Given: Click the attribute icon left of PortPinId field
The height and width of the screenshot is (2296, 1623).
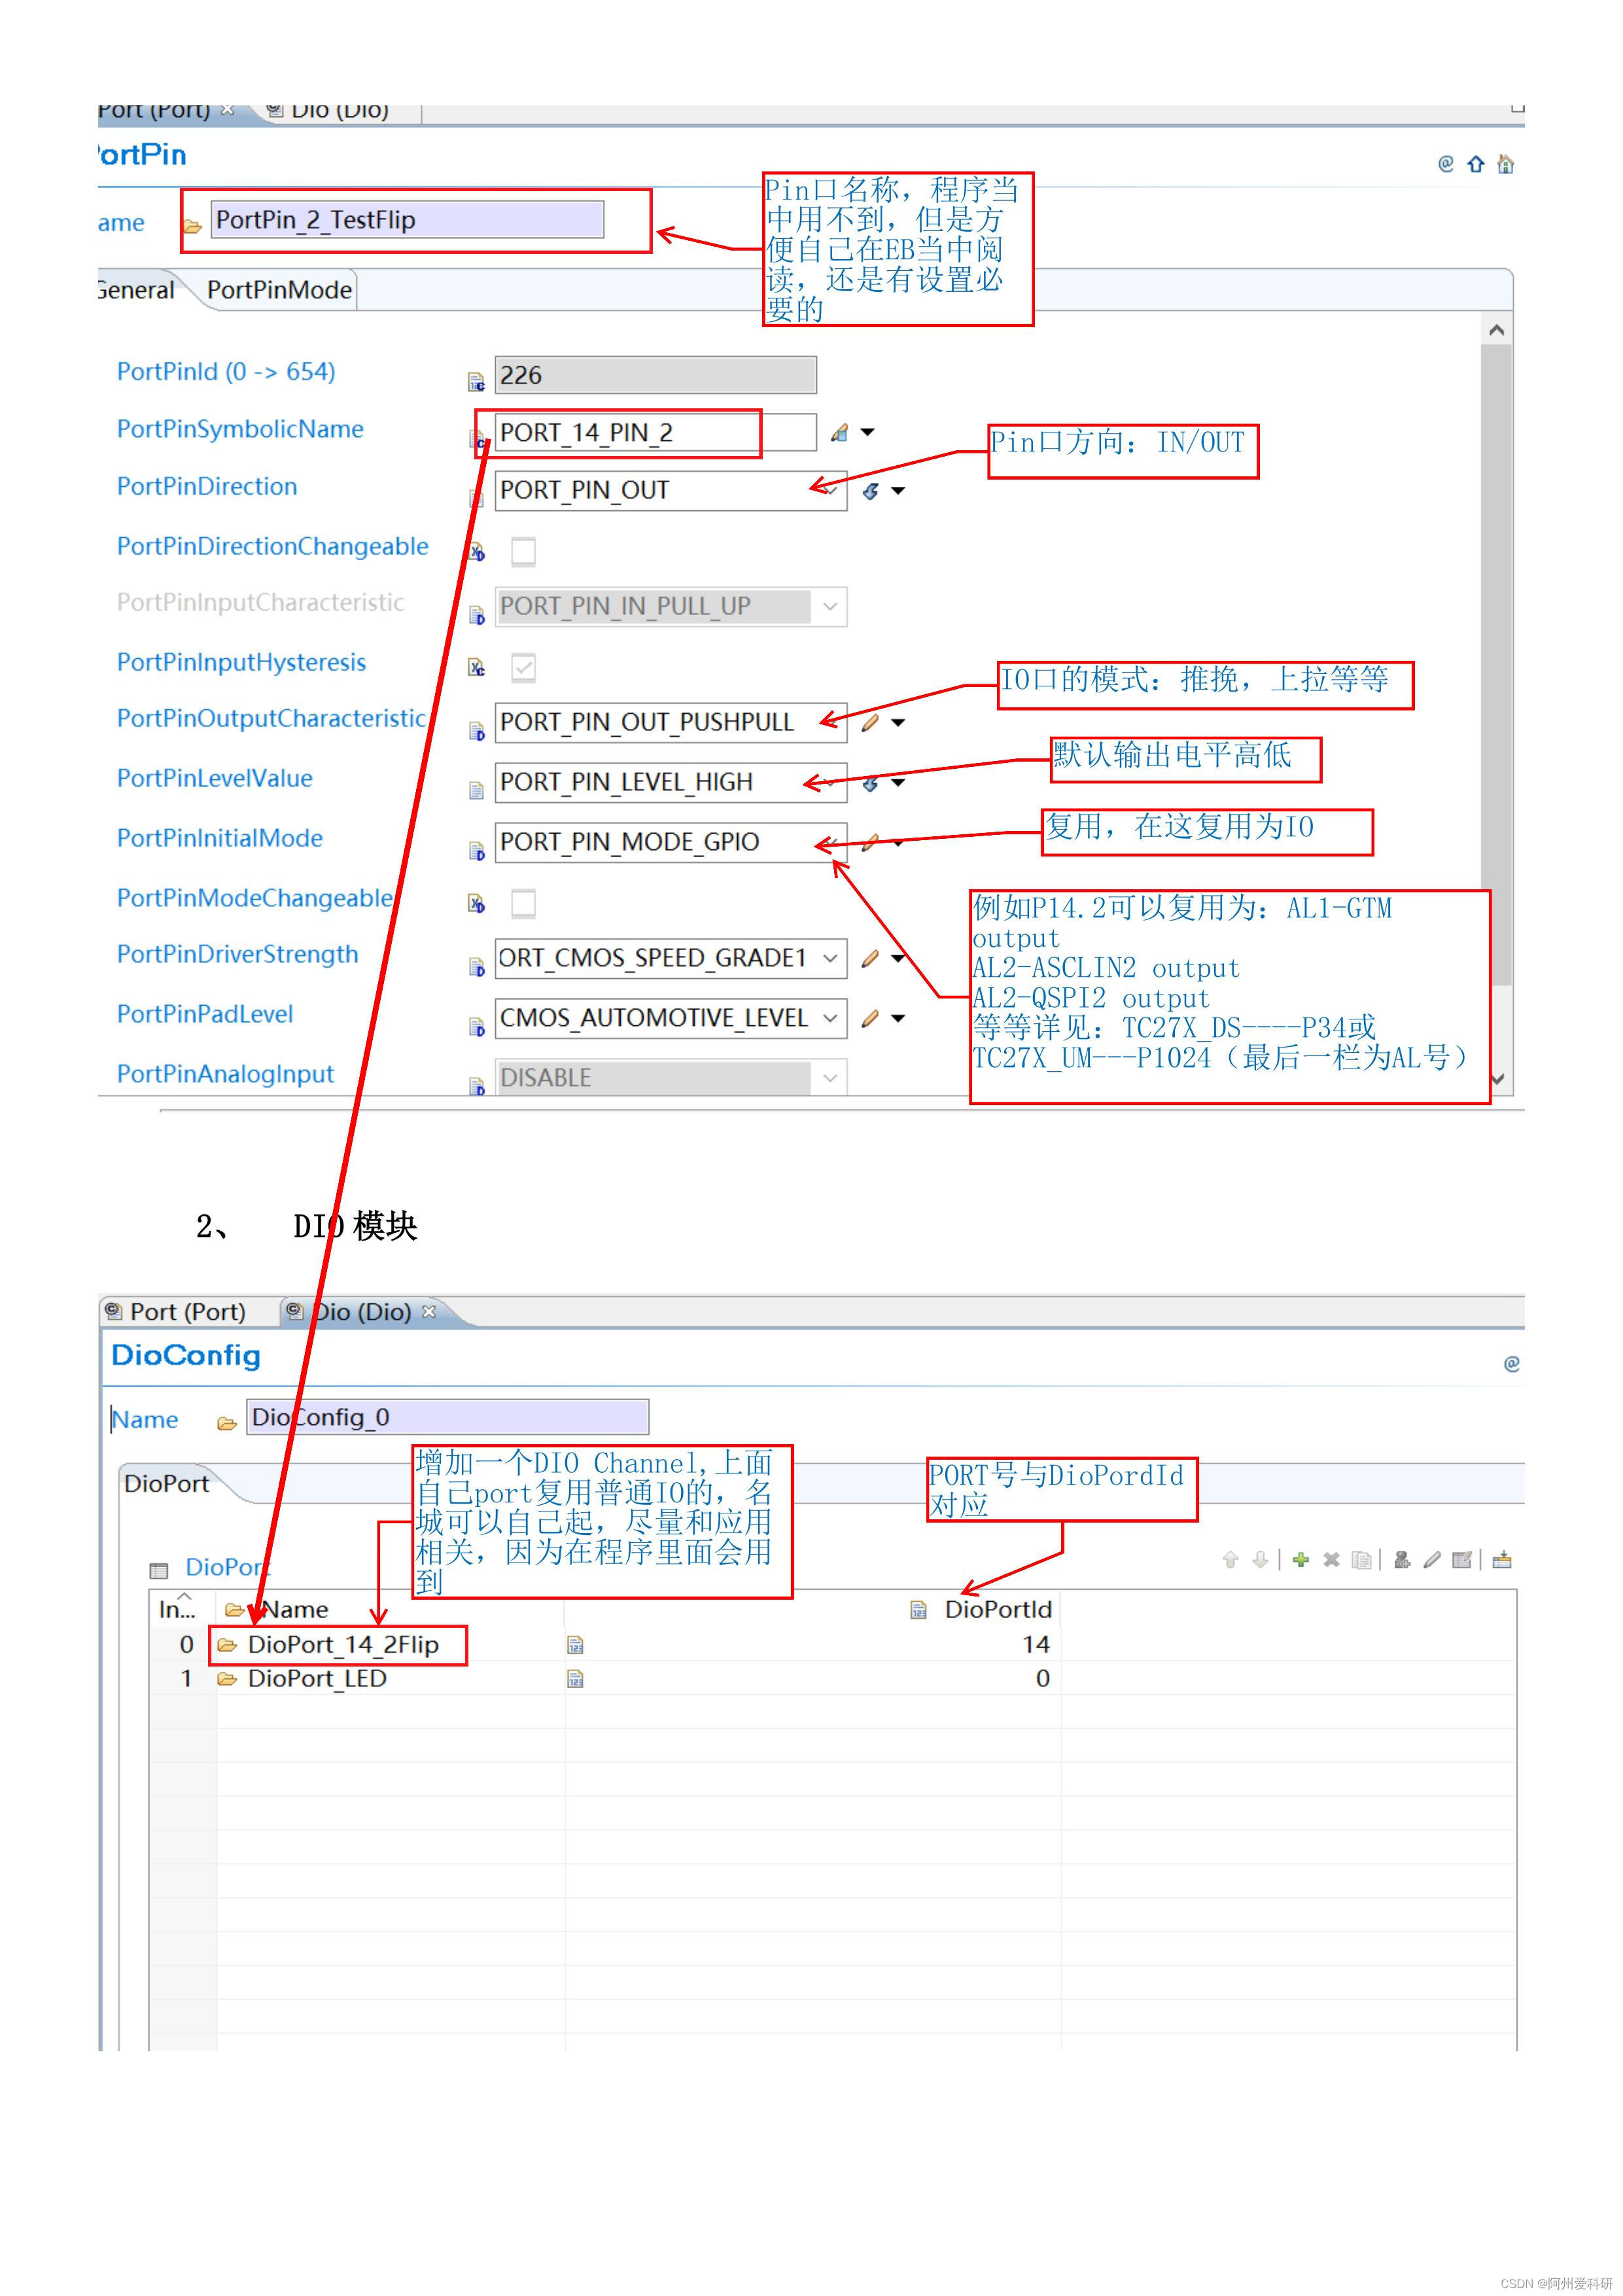Looking at the screenshot, I should click(477, 381).
